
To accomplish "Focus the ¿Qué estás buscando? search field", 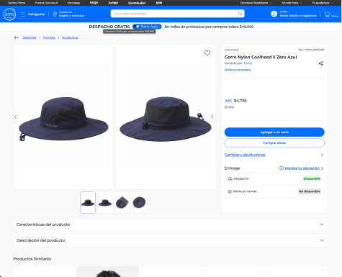I will [174, 14].
